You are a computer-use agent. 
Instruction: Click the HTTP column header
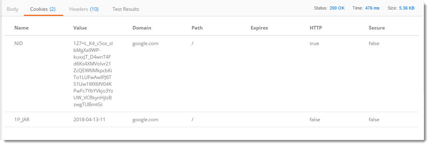coord(316,28)
